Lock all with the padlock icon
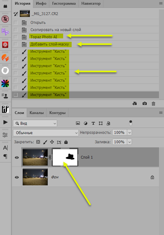 pyautogui.click(x=66, y=142)
